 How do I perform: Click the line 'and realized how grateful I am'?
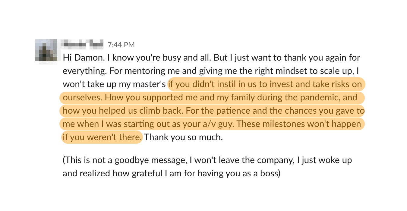point(172,174)
